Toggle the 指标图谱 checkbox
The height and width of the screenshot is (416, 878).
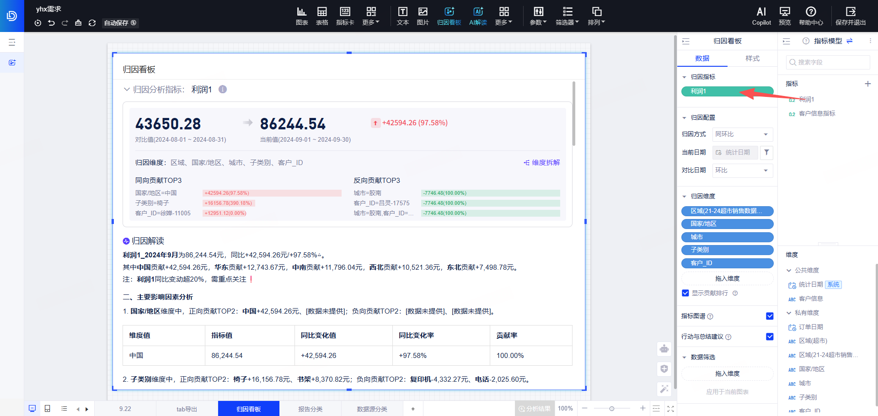[x=770, y=316]
